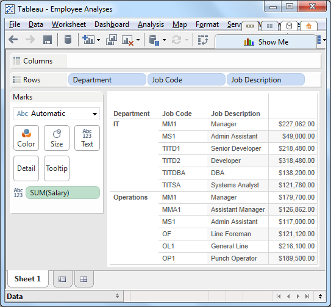Go to first sheet navigation arrow

tap(279, 296)
